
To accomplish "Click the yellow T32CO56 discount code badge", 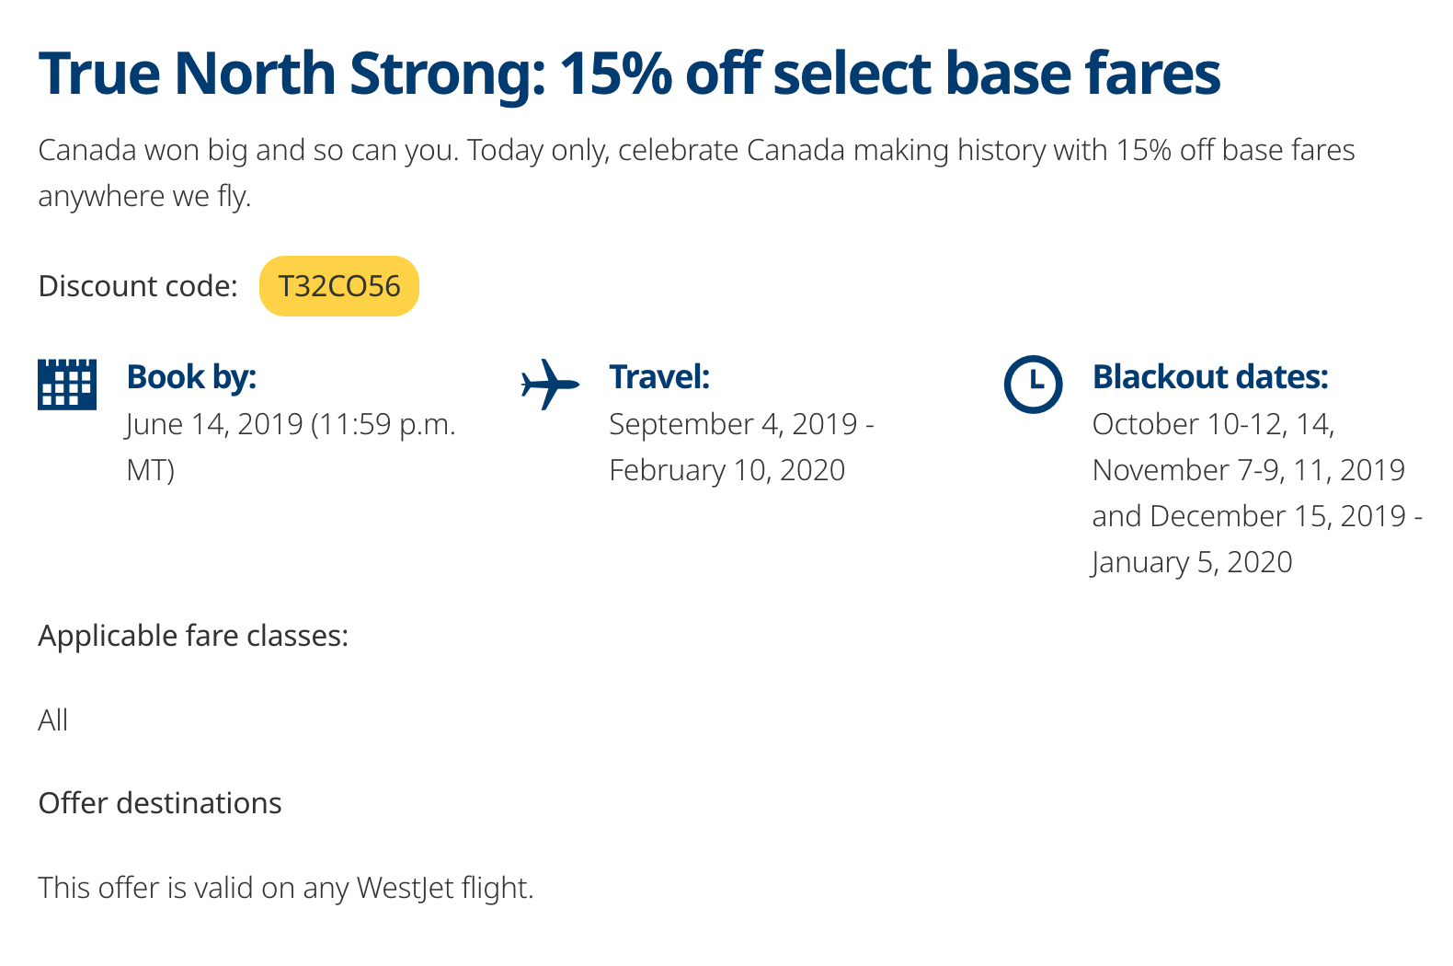I will [339, 286].
